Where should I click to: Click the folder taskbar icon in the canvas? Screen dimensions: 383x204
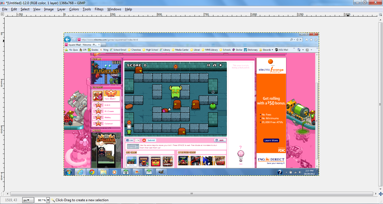coord(103,172)
